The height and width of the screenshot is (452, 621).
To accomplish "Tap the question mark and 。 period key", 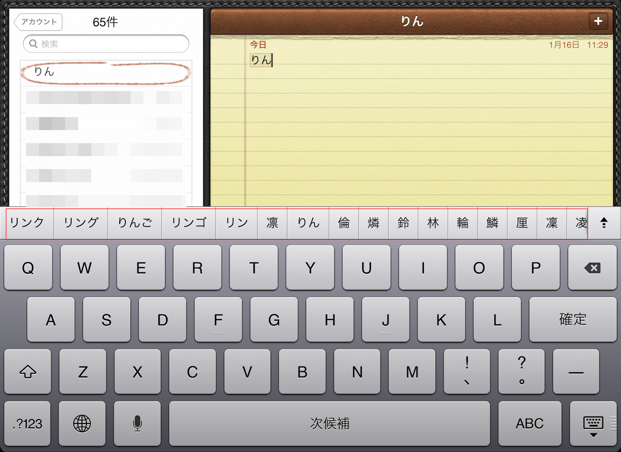I will pos(522,372).
